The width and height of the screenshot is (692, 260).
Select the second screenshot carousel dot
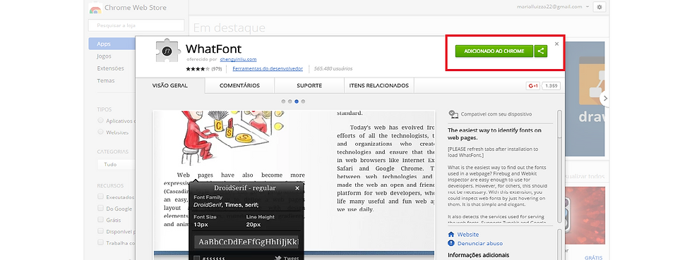tap(290, 101)
